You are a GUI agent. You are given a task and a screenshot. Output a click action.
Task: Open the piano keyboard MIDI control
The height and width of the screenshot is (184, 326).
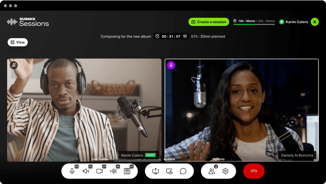pos(127,171)
